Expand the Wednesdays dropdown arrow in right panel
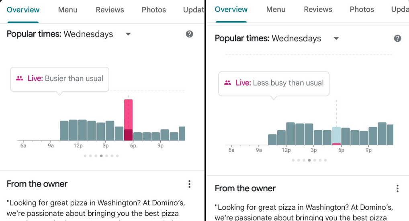Viewport: 409px width, 221px height. pyautogui.click(x=336, y=39)
